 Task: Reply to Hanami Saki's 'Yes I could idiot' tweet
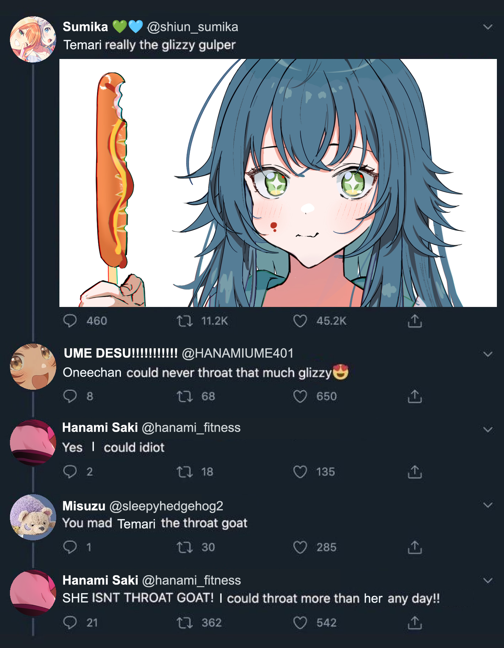(x=70, y=472)
